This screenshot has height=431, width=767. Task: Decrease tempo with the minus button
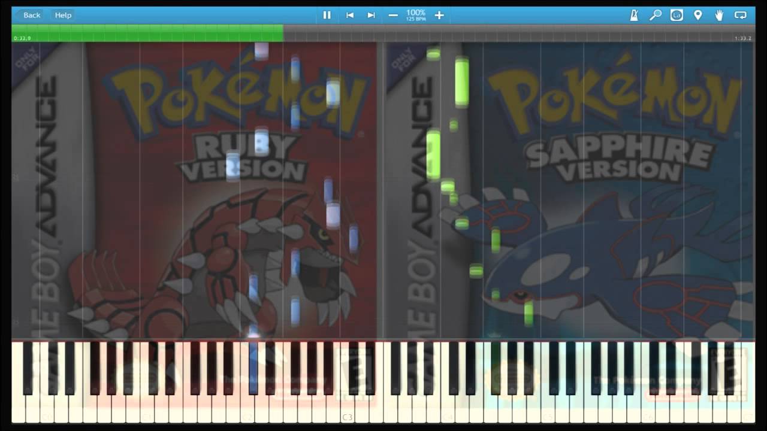tap(393, 15)
